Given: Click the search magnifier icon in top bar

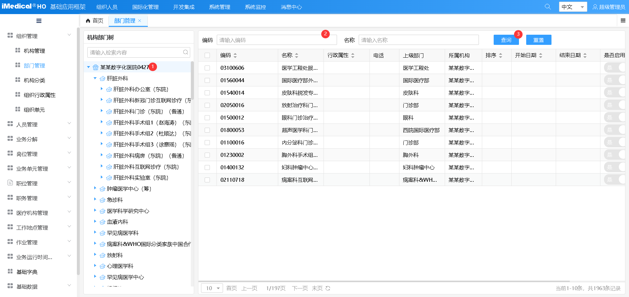Looking at the screenshot, I should coord(548,7).
